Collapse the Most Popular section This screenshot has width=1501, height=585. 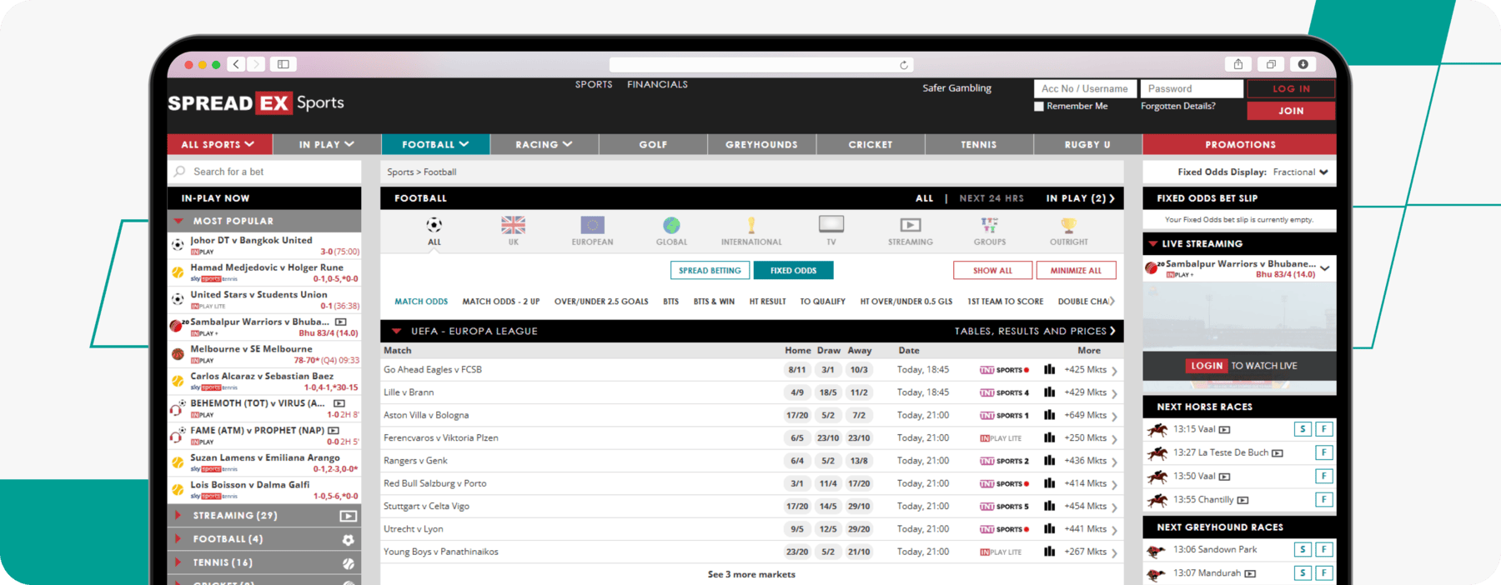(264, 221)
